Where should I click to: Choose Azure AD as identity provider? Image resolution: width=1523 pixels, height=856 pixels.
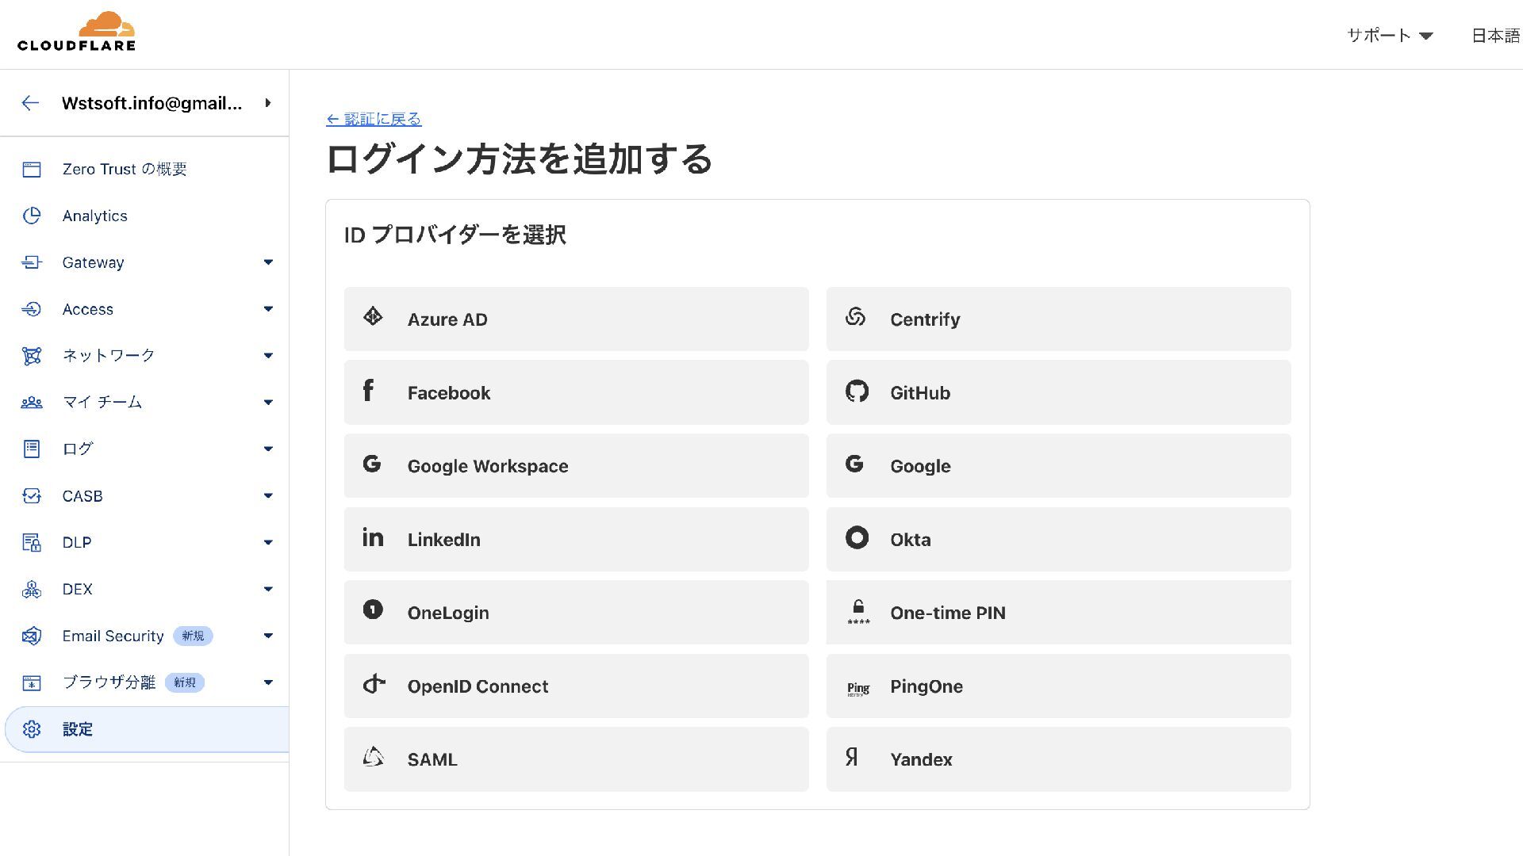pyautogui.click(x=576, y=319)
